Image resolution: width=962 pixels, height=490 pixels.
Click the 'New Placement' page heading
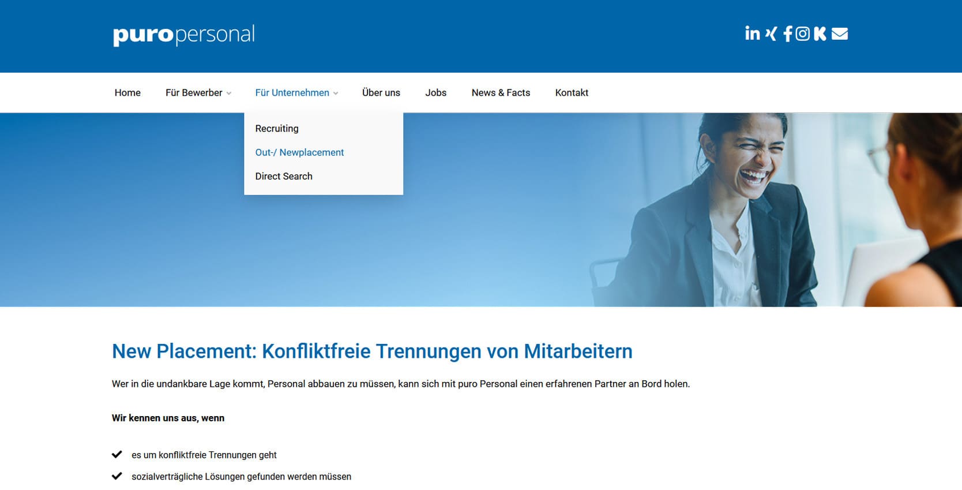click(371, 351)
